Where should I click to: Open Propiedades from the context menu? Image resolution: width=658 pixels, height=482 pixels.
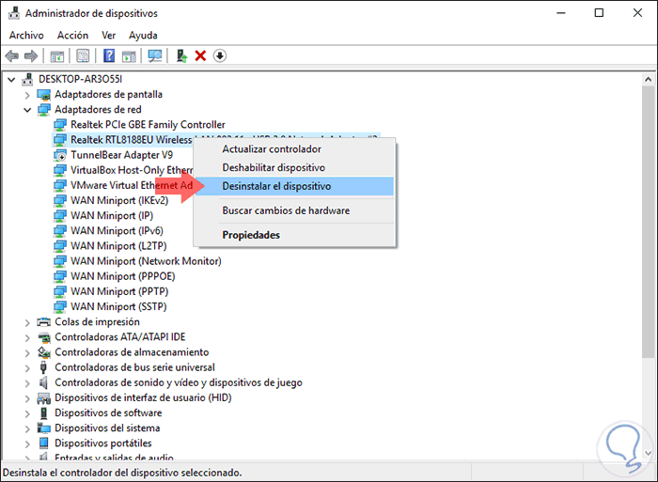click(293, 235)
